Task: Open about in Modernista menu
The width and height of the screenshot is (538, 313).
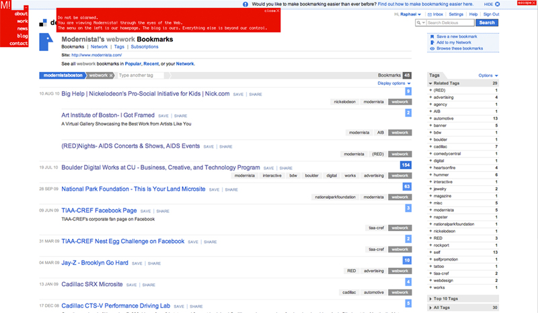Action: click(x=21, y=13)
